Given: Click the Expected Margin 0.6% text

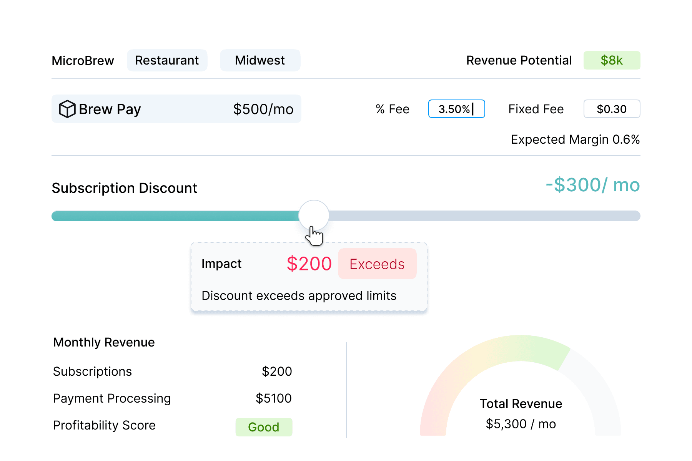Looking at the screenshot, I should click(x=575, y=139).
